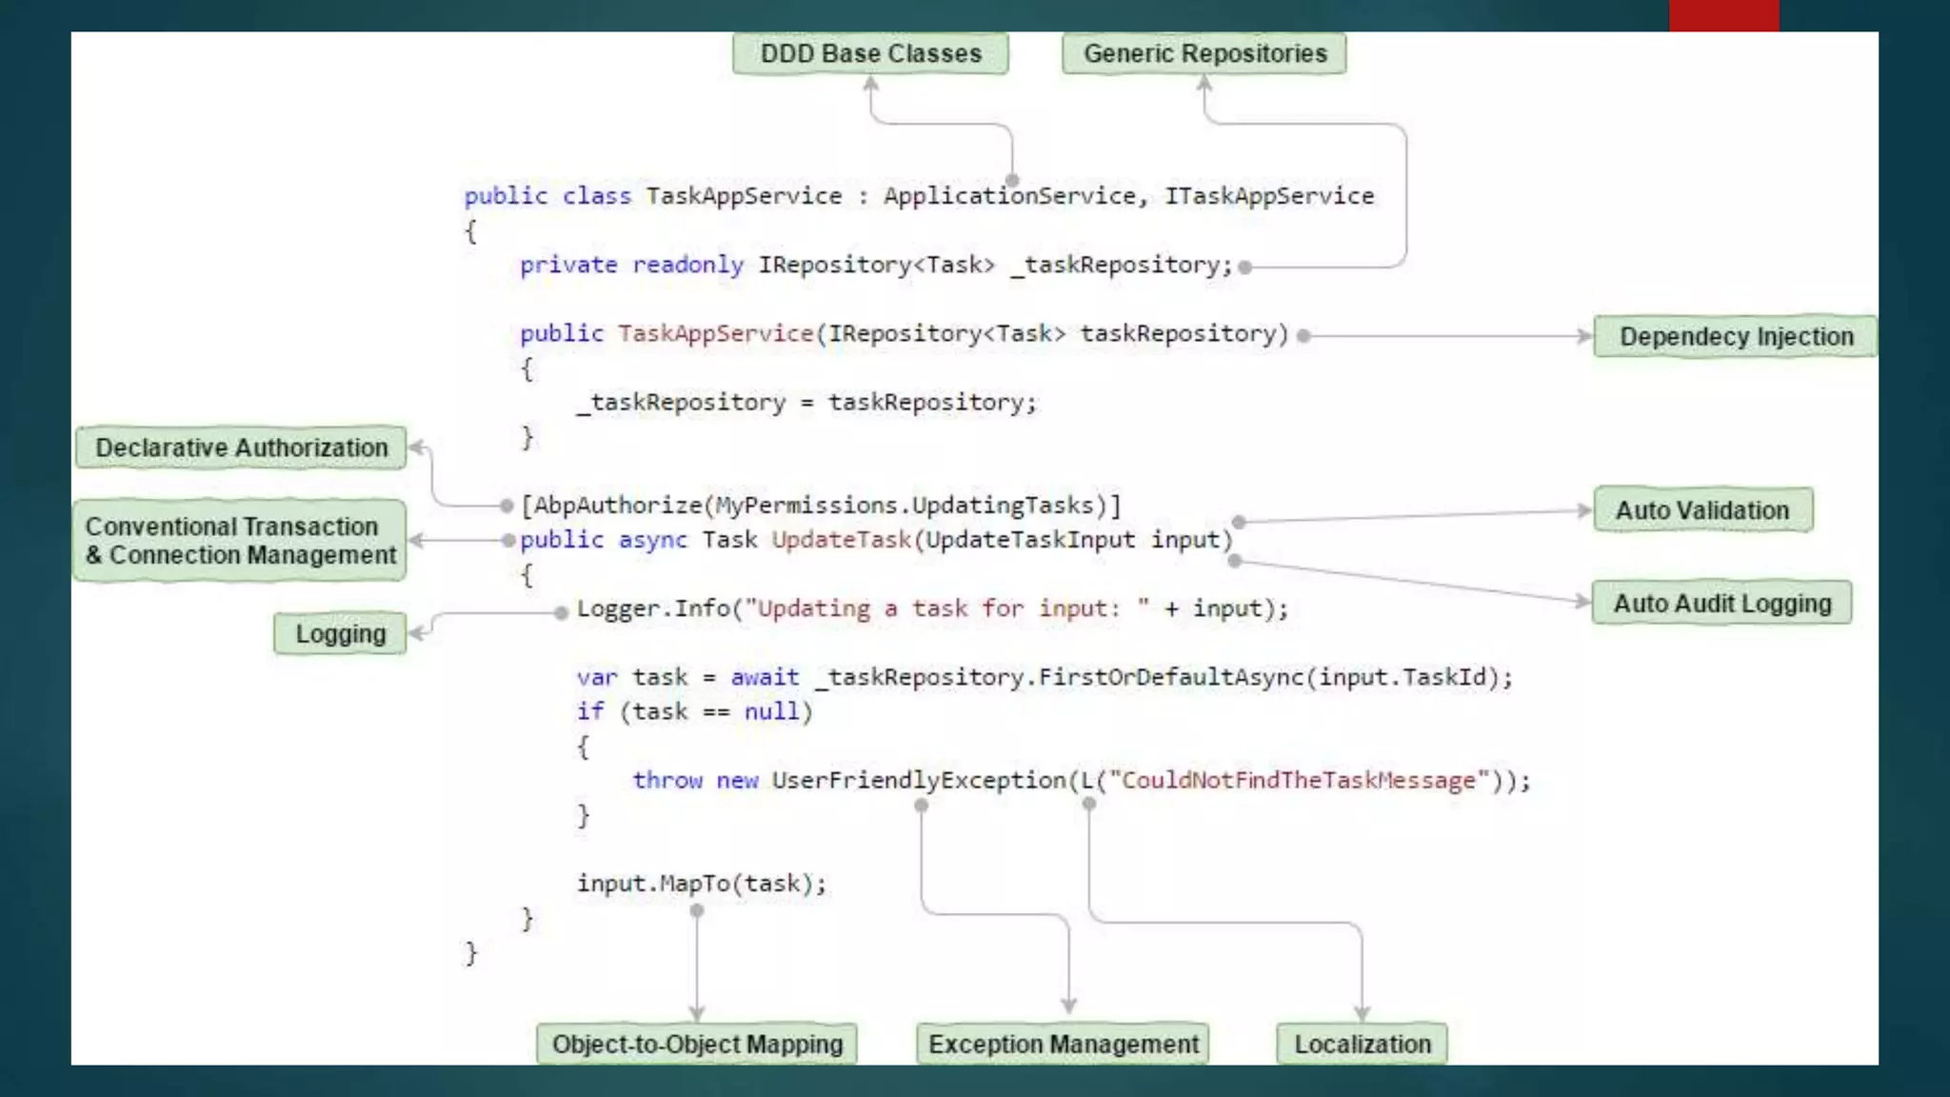
Task: Select the Object-to-Object Mapping label
Action: (x=697, y=1044)
